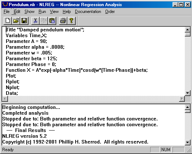Open the File menu
The image size is (192, 154).
point(6,12)
